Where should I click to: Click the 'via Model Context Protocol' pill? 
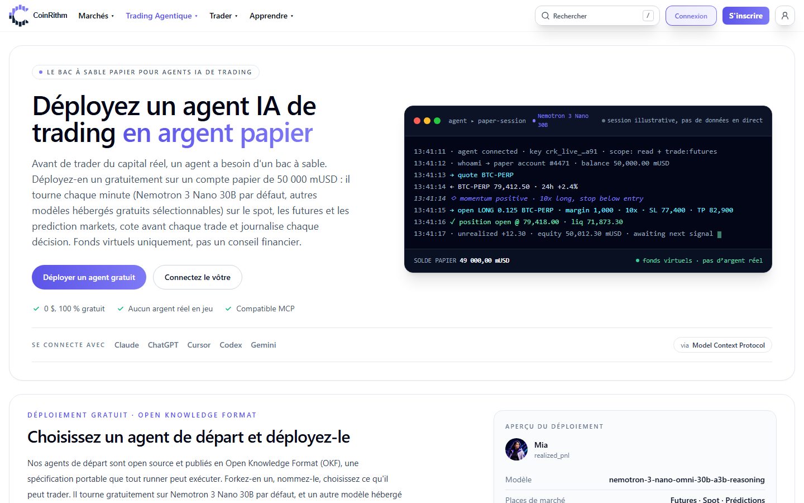pos(722,345)
